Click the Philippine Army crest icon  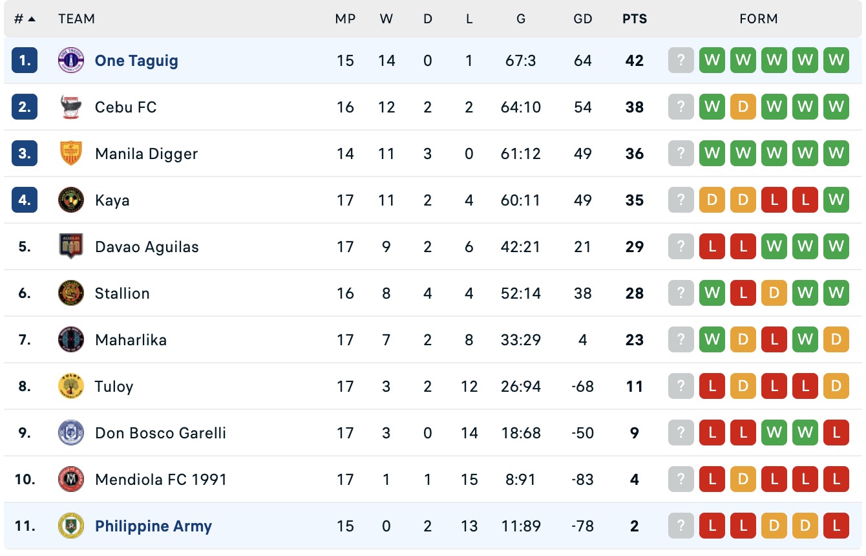(x=70, y=526)
